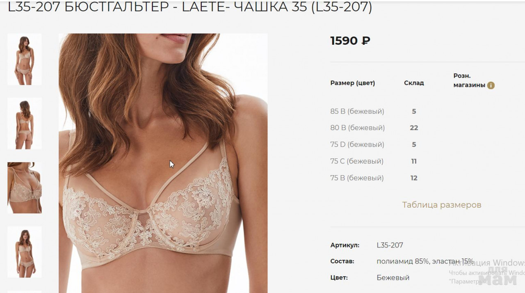Click the Бежевый color value

[x=393, y=278]
